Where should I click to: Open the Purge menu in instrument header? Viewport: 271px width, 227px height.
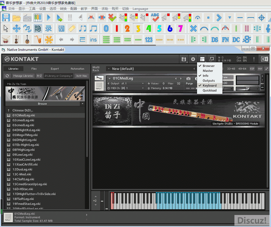point(189,84)
